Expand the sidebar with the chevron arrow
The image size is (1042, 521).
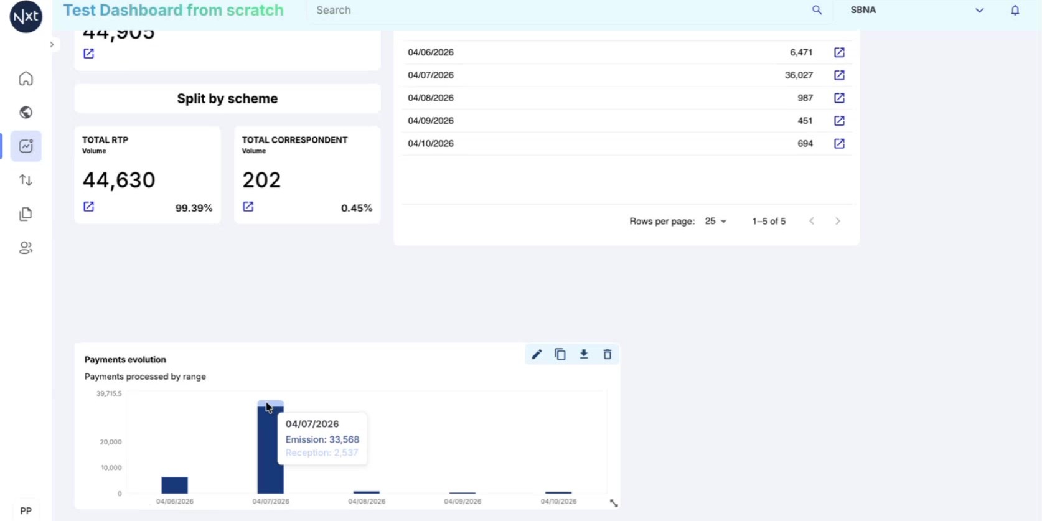coord(52,45)
